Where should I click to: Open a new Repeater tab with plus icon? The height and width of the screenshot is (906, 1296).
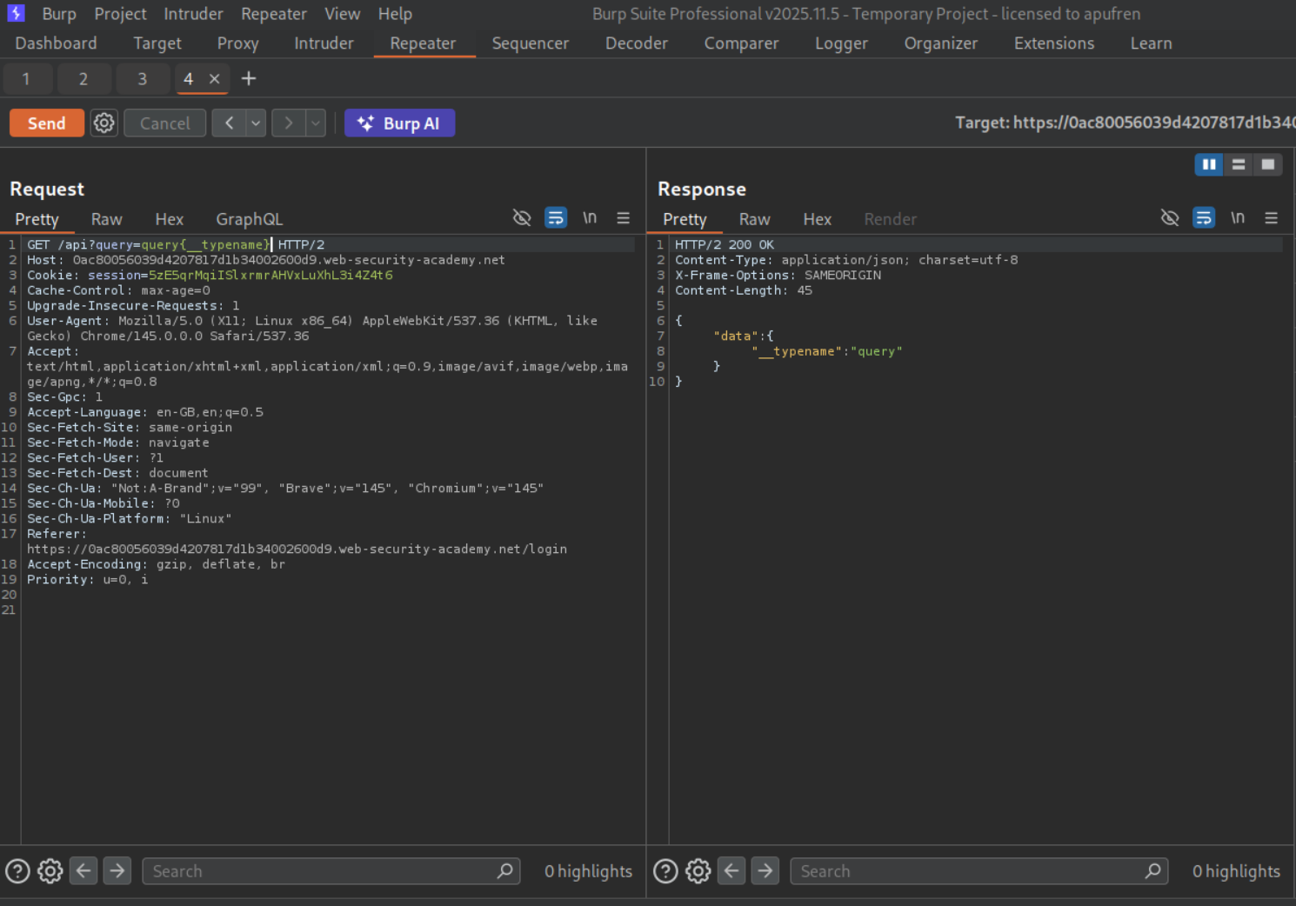click(x=249, y=79)
